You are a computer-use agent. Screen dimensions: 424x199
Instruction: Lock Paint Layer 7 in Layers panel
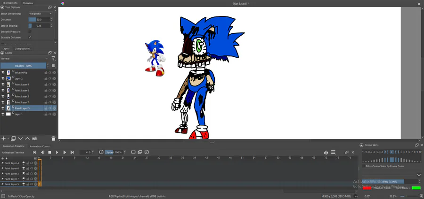point(46,102)
